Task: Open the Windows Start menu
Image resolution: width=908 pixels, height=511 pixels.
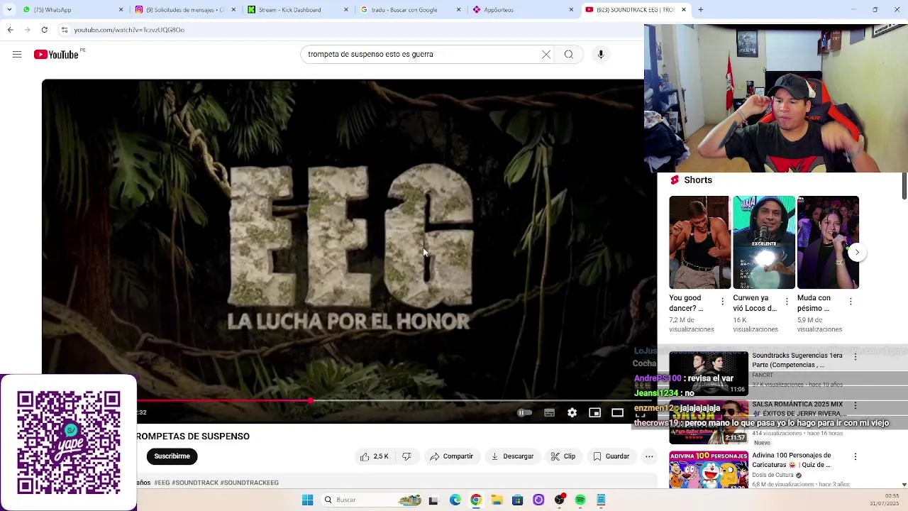Action: click(307, 500)
